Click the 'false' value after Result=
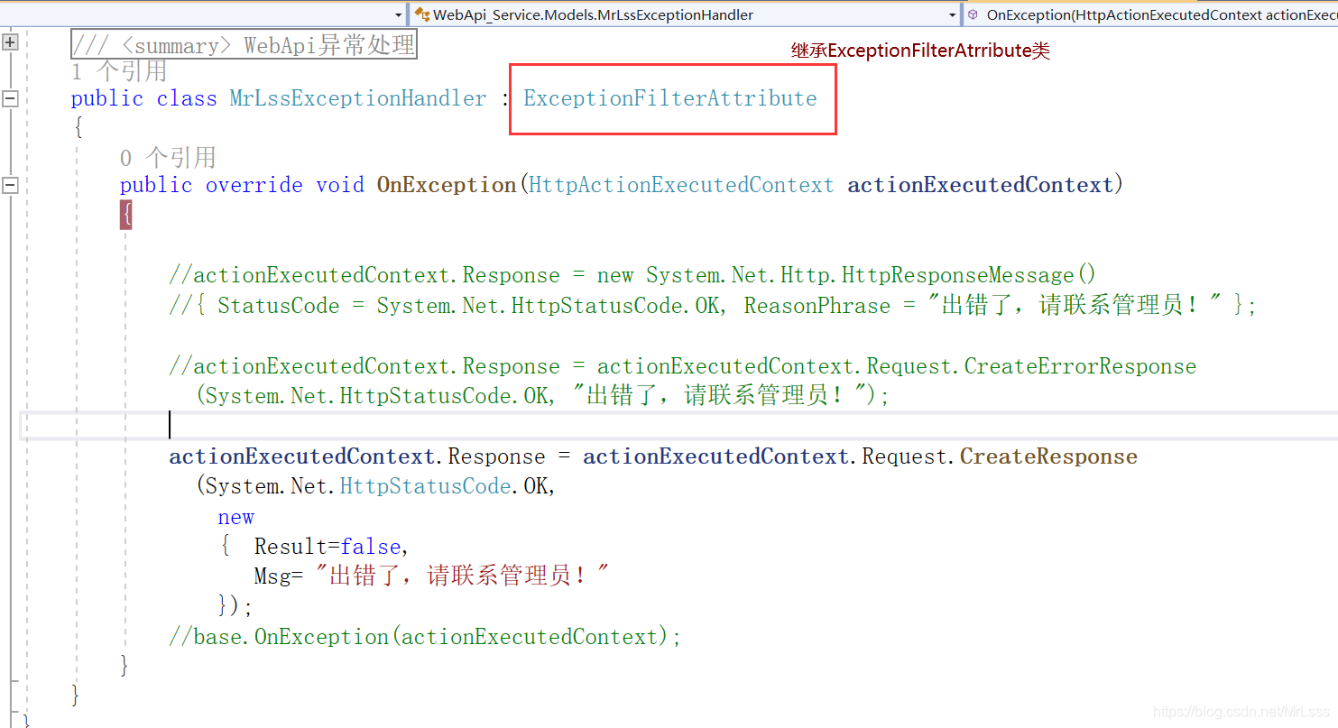This screenshot has height=728, width=1338. point(371,547)
